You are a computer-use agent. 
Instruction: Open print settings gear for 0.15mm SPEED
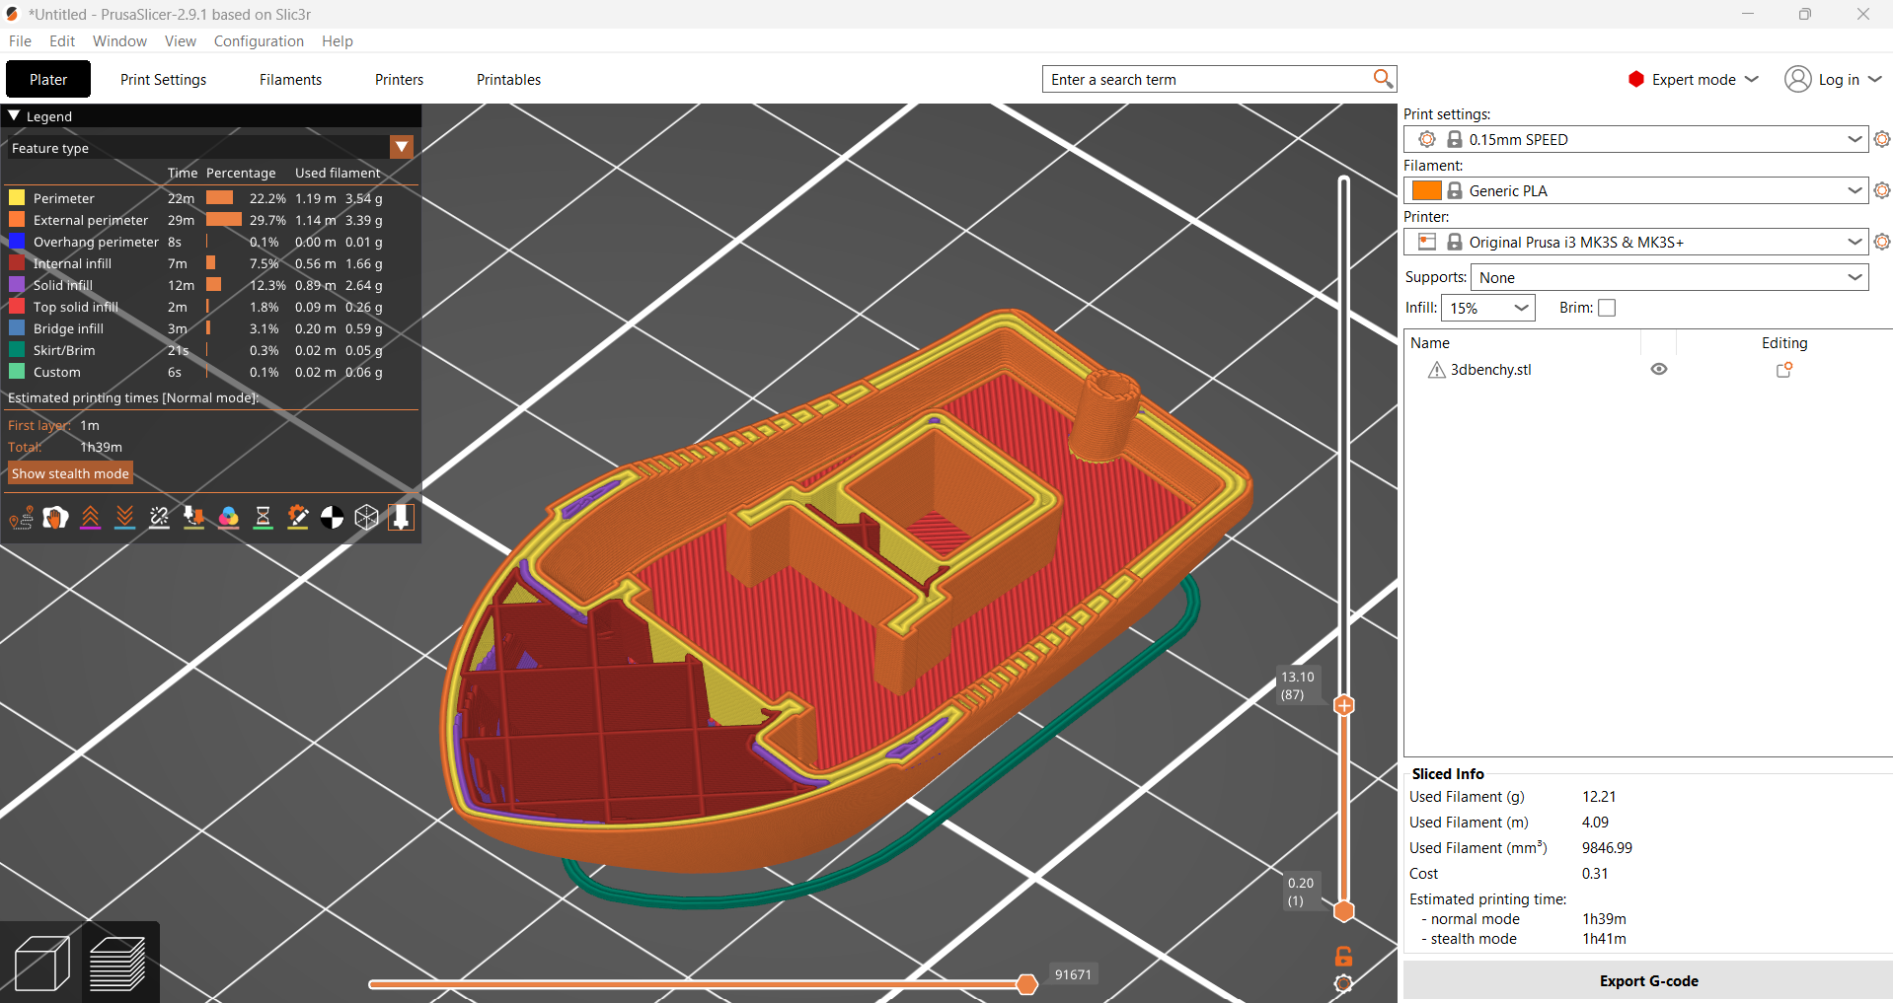point(1882,139)
